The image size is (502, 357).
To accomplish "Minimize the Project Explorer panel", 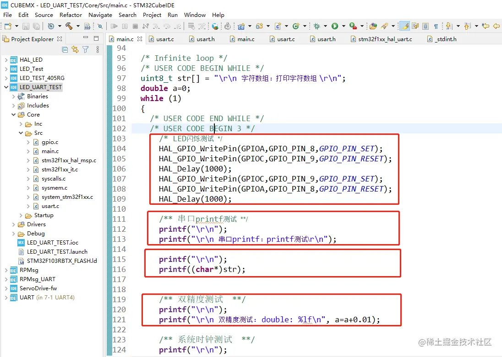I will pos(86,38).
